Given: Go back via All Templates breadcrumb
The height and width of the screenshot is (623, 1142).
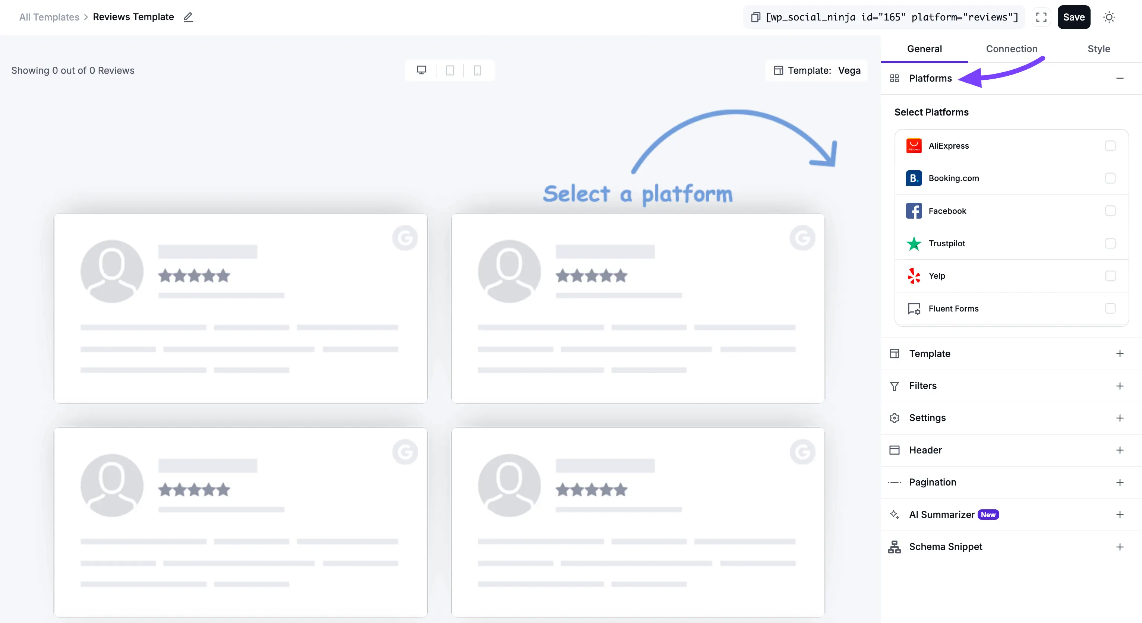Looking at the screenshot, I should (49, 17).
